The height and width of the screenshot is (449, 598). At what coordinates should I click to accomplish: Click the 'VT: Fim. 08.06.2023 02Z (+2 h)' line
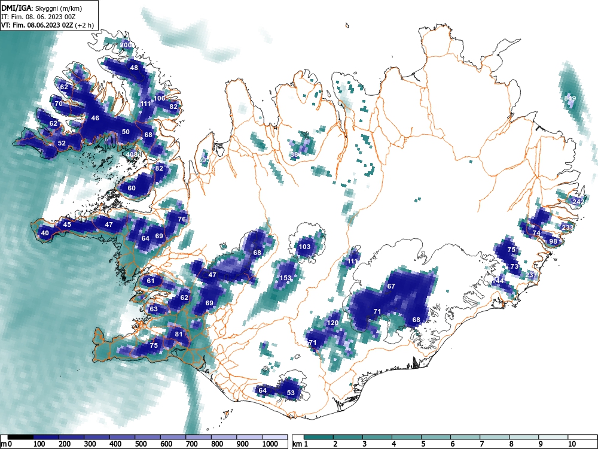point(47,25)
